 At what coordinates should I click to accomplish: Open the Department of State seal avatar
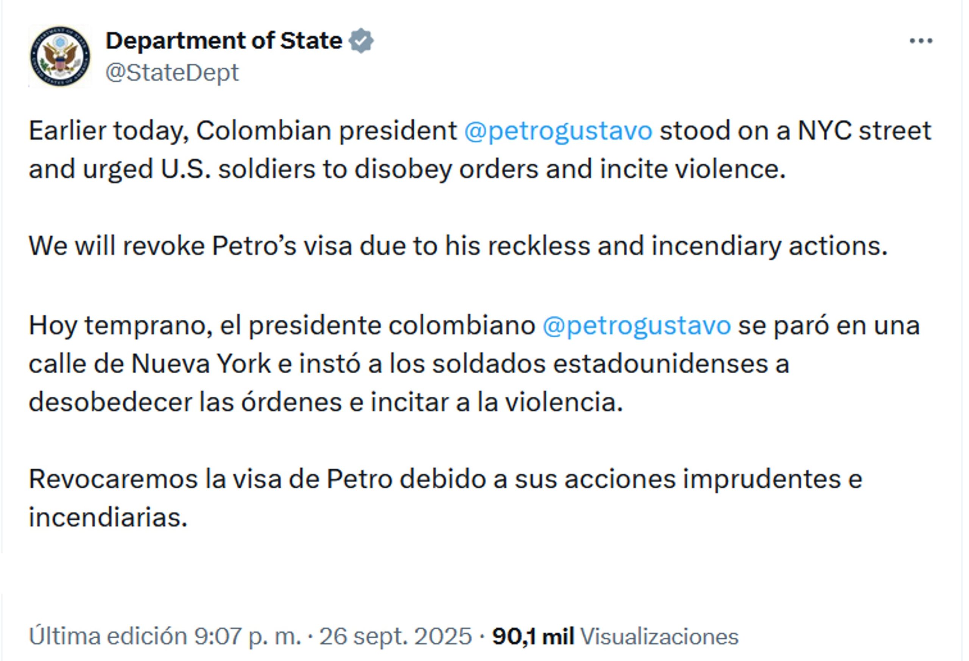[x=60, y=56]
